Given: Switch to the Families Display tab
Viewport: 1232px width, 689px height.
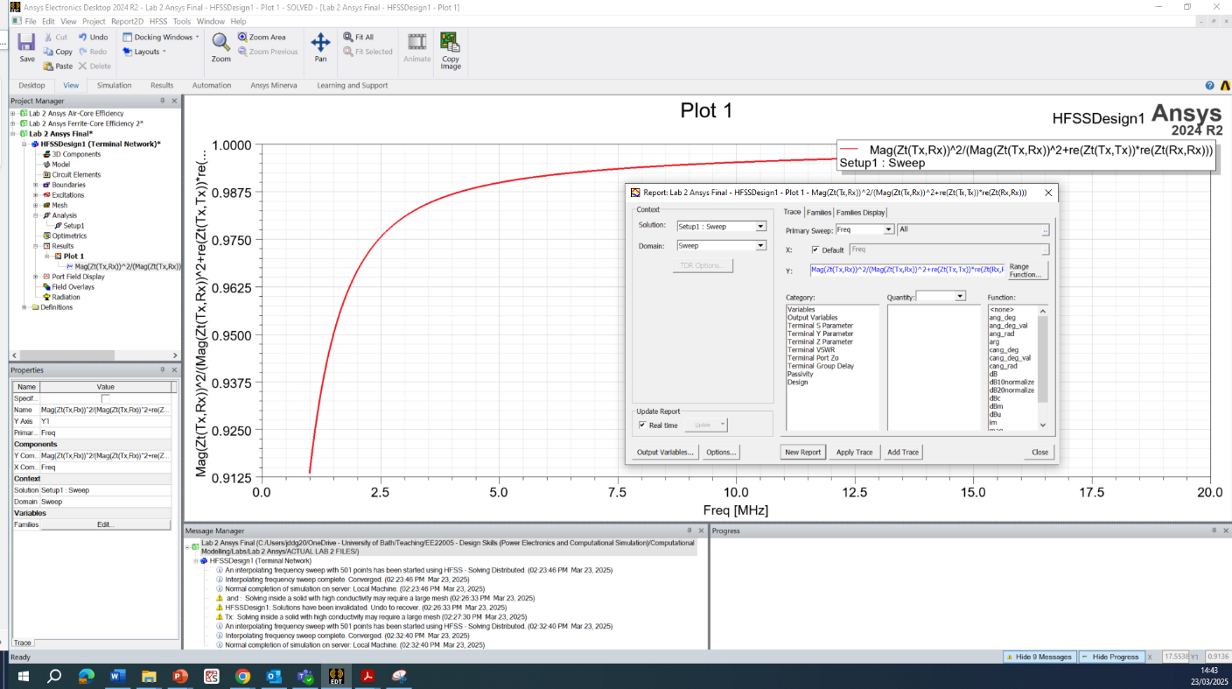Looking at the screenshot, I should point(861,212).
